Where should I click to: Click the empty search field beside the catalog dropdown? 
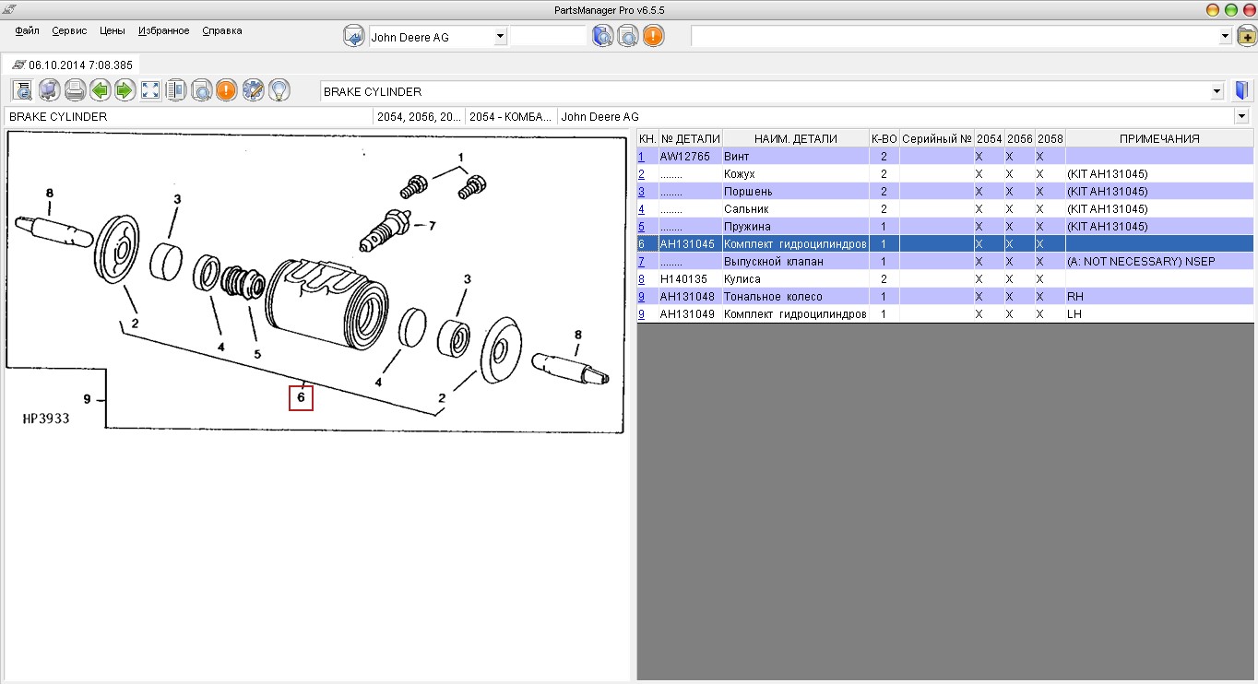click(x=548, y=37)
